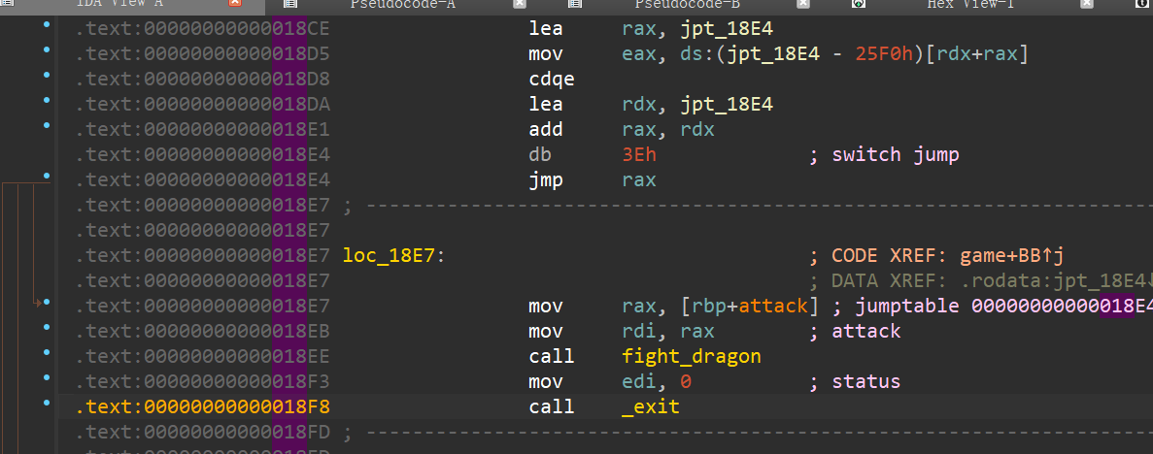Select the fight_dragon function name
The image size is (1153, 454).
pyautogui.click(x=691, y=356)
